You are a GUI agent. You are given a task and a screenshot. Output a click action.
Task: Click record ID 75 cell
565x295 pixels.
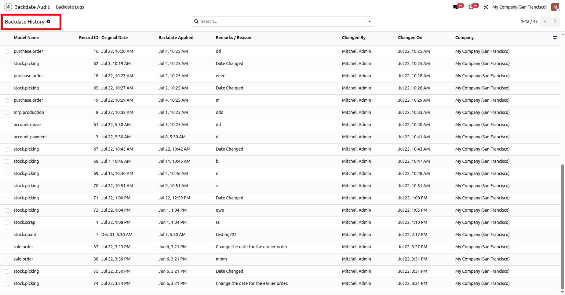[x=96, y=271]
